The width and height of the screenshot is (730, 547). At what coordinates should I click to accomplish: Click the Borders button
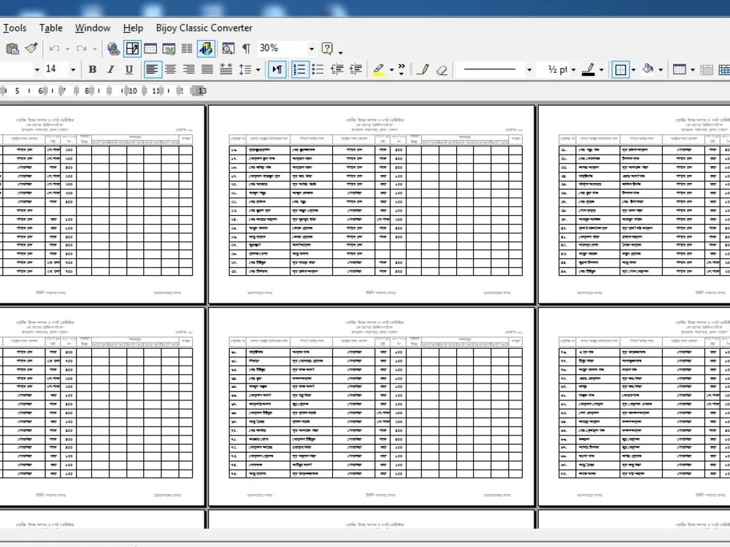(620, 70)
